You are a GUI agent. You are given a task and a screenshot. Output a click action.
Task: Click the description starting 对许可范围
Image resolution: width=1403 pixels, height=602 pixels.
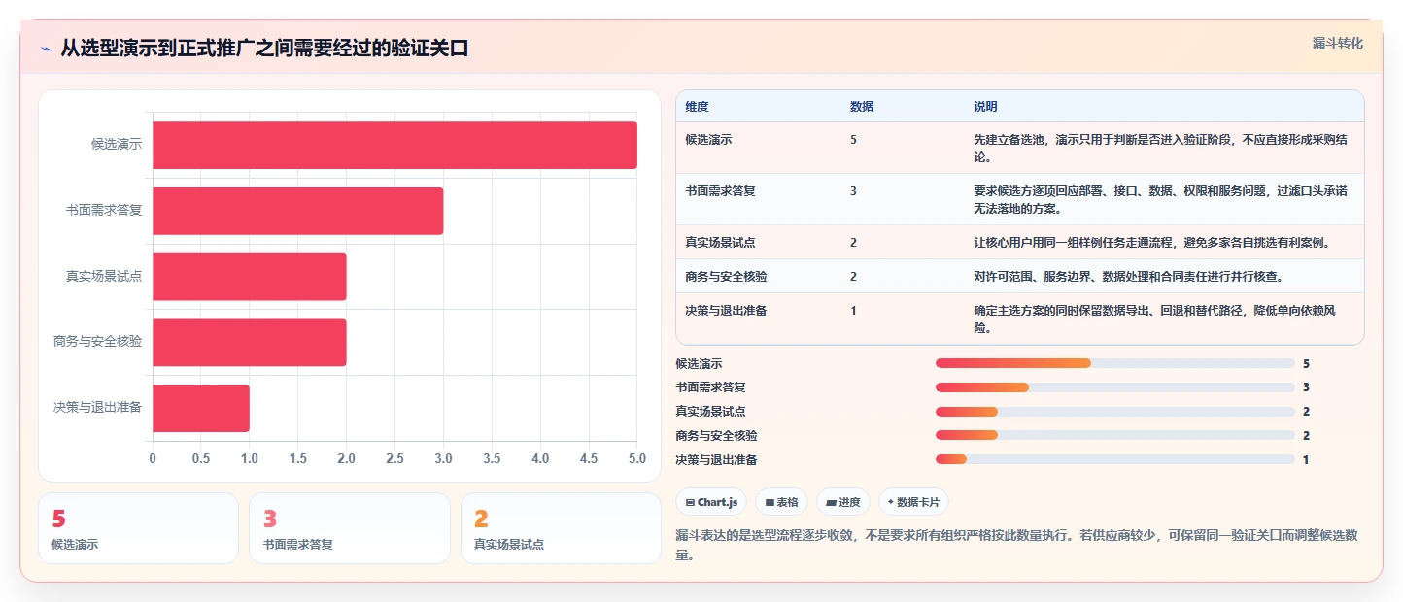[1128, 276]
